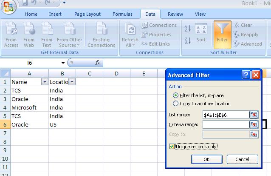Select 'Copy to another location' option
The width and height of the screenshot is (271, 176).
click(202, 104)
